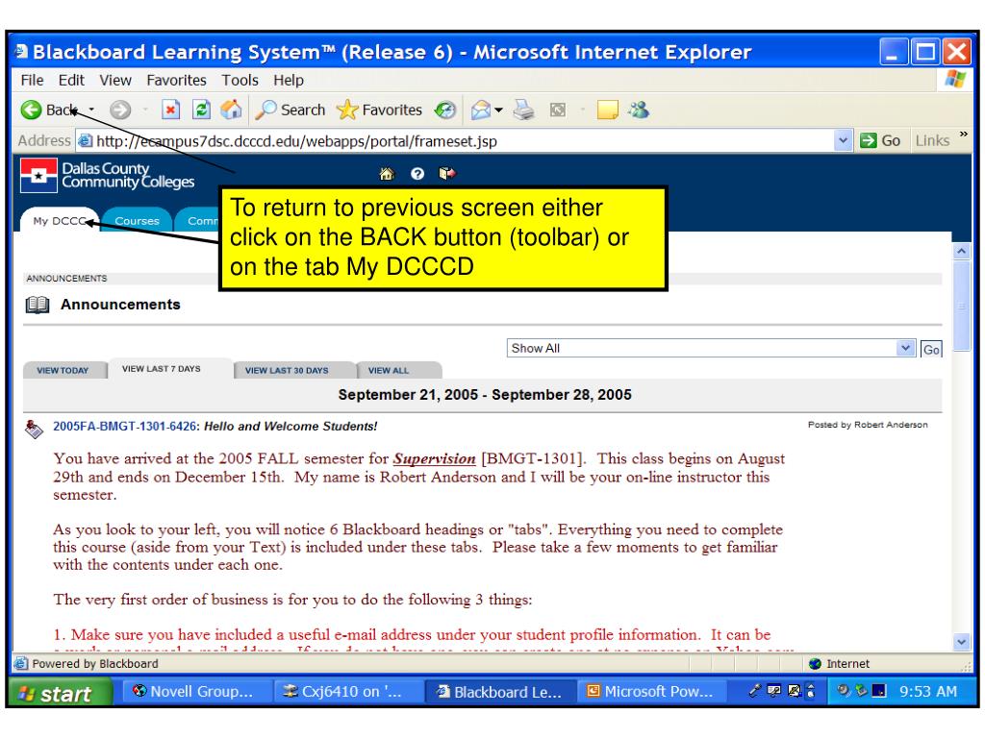This screenshot has height=738, width=985.
Task: Expand the Links toolbar chevron
Action: [964, 135]
